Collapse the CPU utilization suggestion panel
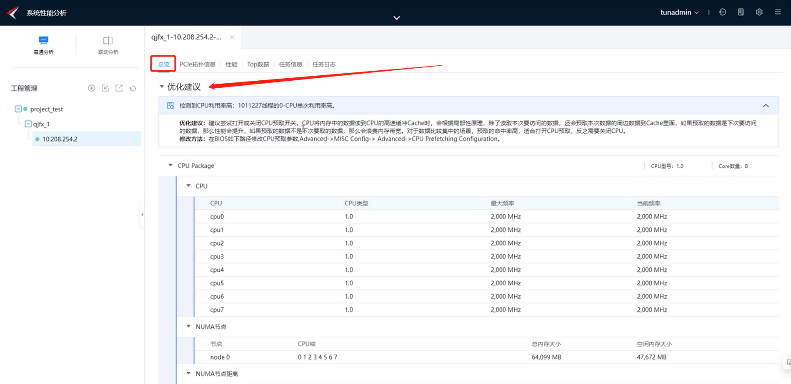This screenshot has width=791, height=384. tap(766, 106)
